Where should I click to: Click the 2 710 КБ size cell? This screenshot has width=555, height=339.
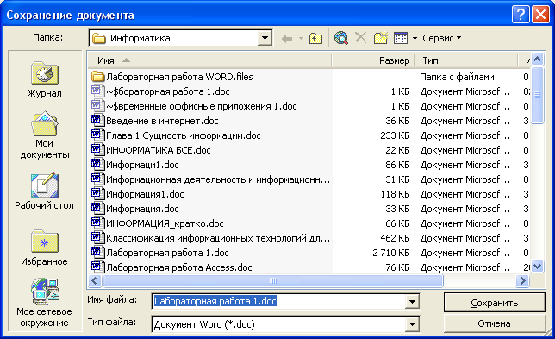390,253
